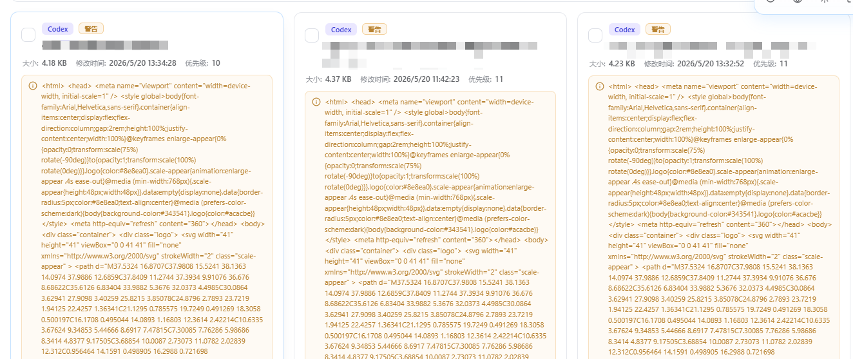The width and height of the screenshot is (853, 359).
Task: Click the blurred file name on the 4.18 KB card
Action: point(105,46)
